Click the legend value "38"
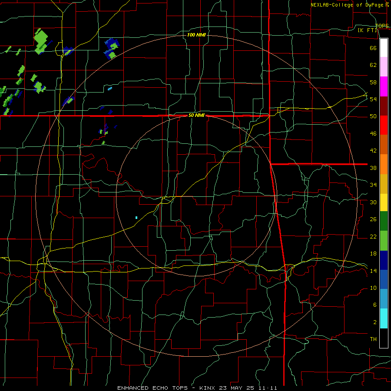Image resolution: width=391 pixels, height=391 pixels. point(373,168)
